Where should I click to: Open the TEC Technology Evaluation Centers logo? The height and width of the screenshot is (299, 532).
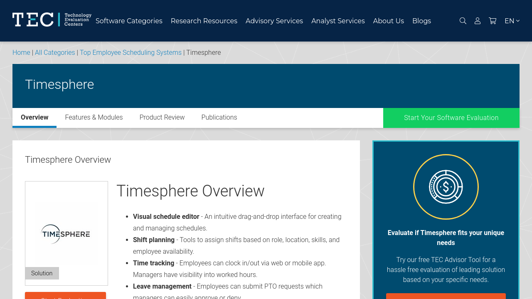click(x=52, y=20)
